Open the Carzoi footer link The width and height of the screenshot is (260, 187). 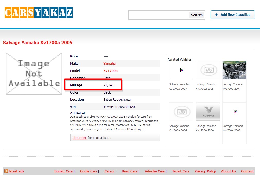click(110, 171)
